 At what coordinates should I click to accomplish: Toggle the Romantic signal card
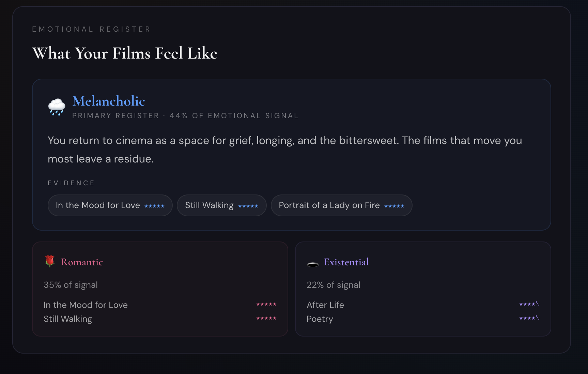pos(160,289)
